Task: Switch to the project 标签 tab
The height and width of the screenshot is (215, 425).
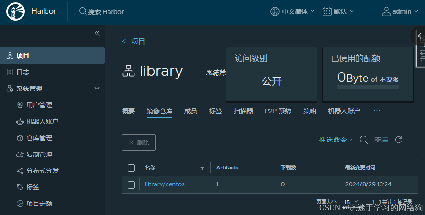Action: pyautogui.click(x=215, y=111)
